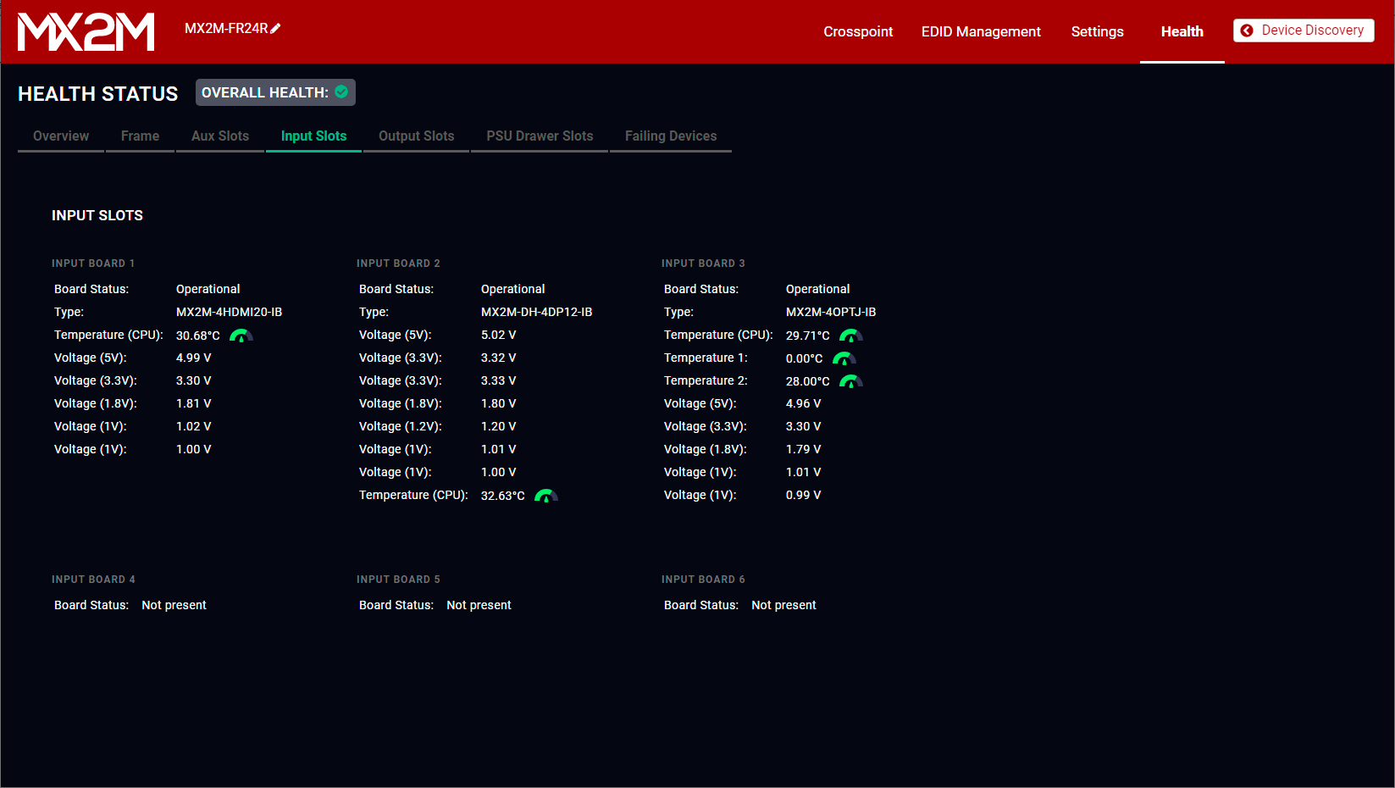1395x788 pixels.
Task: Click the OVERALL HEALTH badge
Action: click(x=275, y=92)
